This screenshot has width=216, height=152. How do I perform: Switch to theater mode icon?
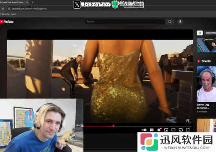click(173, 130)
